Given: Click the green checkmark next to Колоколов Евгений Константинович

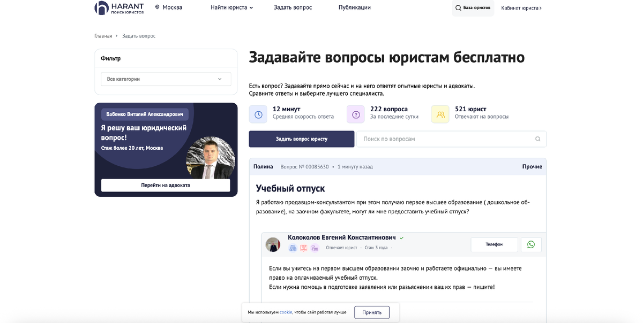Looking at the screenshot, I should [x=402, y=237].
